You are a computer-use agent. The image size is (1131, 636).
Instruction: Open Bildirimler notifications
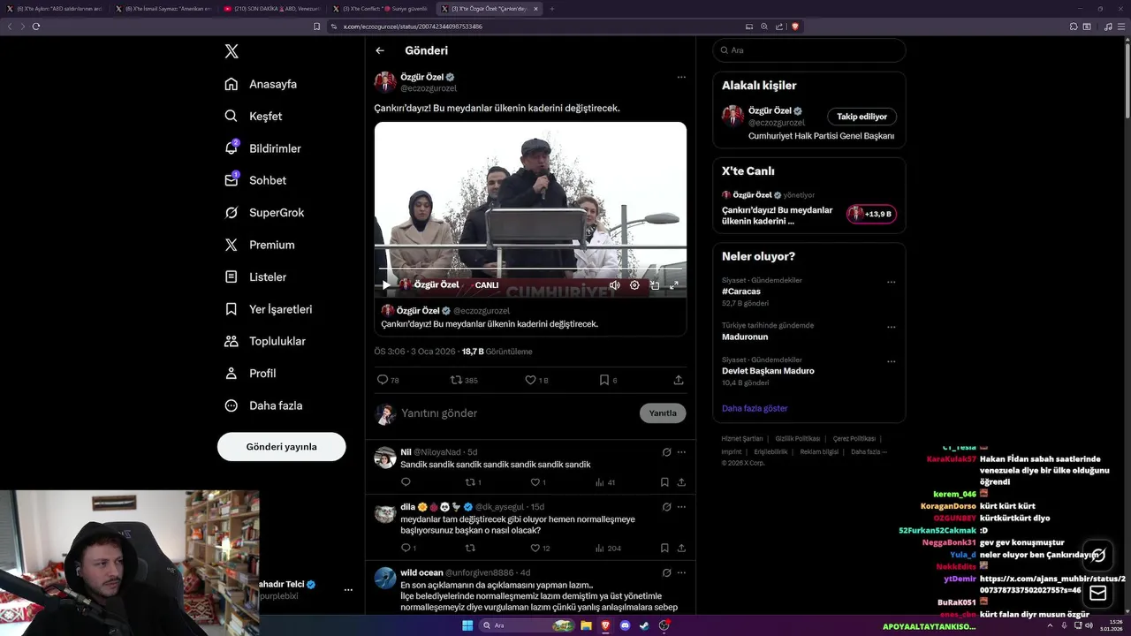[263, 148]
